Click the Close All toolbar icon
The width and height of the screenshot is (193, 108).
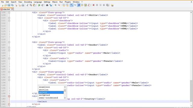[19, 5]
